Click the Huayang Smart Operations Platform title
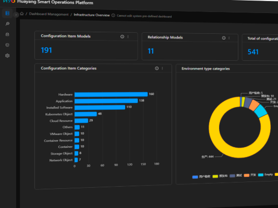Image resolution: width=278 pixels, height=208 pixels. coord(55,2)
